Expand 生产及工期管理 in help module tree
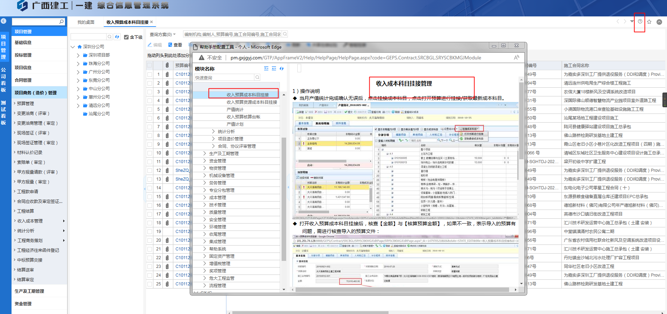 [x=205, y=153]
